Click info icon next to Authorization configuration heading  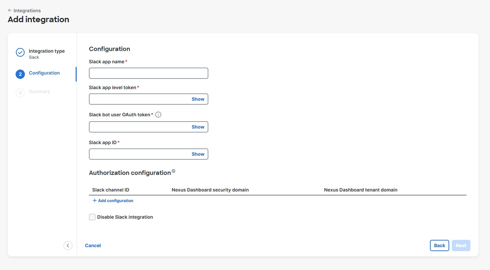pos(174,171)
